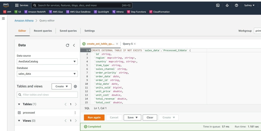The image size is (261, 131).
Task: Click the Run again button
Action: (94, 117)
